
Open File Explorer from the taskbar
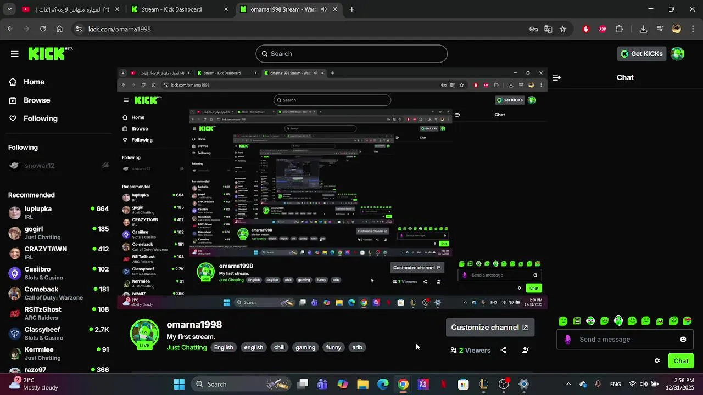coord(362,384)
